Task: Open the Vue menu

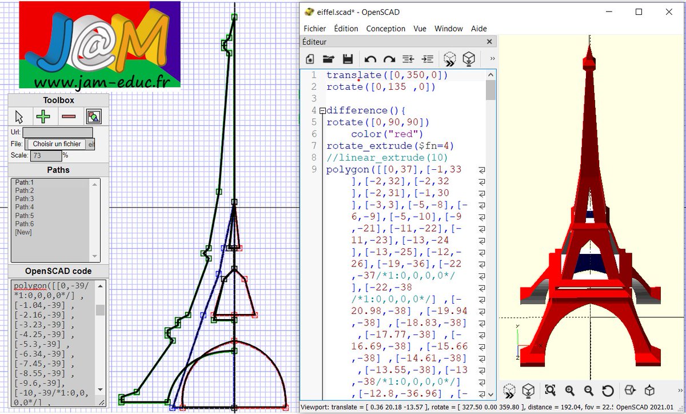Action: click(x=420, y=29)
